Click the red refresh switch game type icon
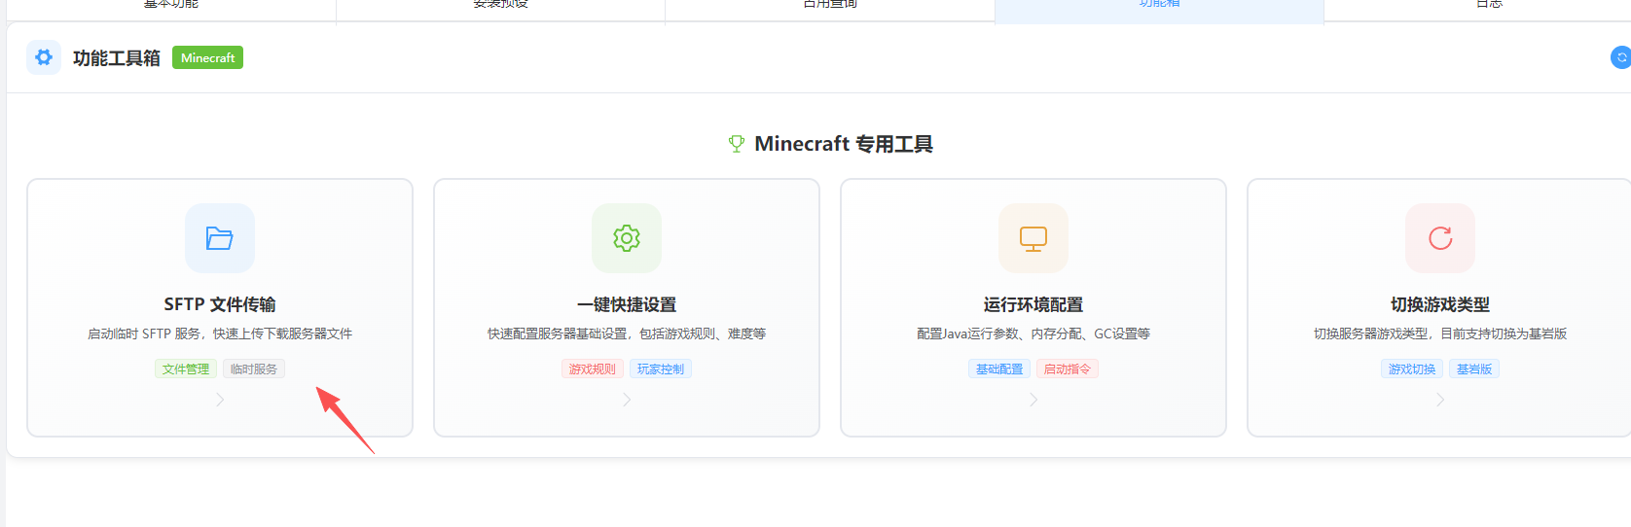Viewport: 1631px width, 527px height. point(1440,238)
